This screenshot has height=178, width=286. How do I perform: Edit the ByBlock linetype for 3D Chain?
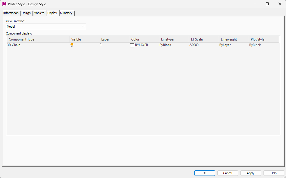pos(165,45)
